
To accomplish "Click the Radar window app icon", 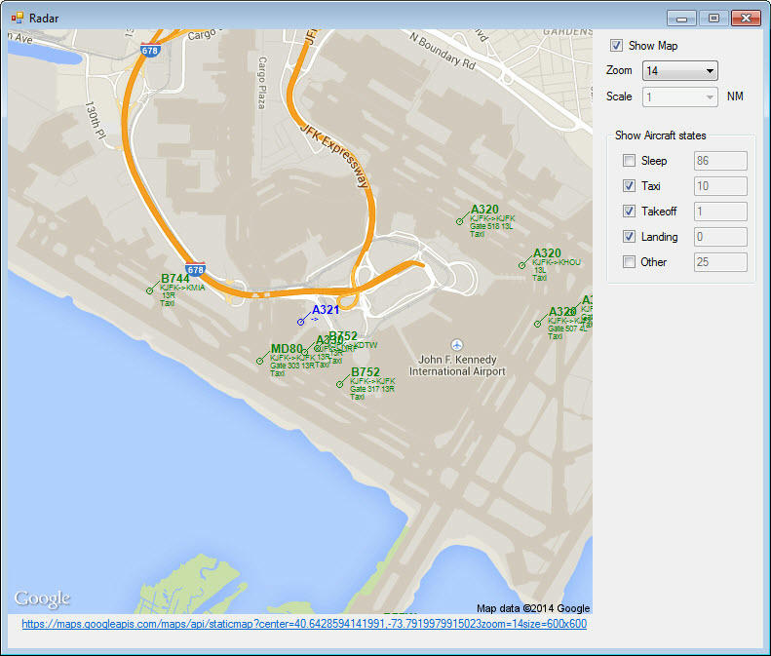I will click(18, 19).
